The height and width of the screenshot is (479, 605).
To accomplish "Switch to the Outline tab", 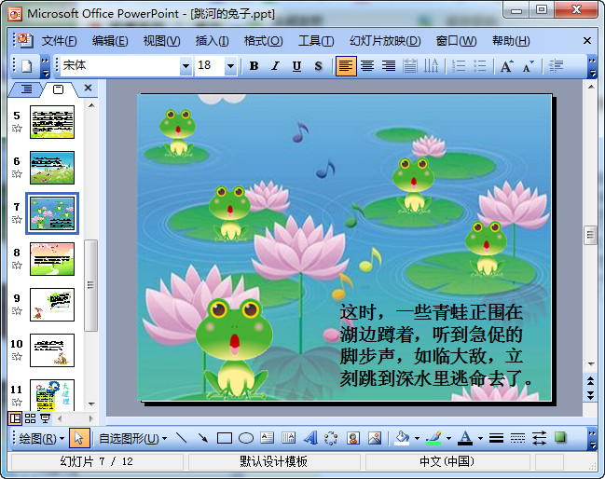I will tap(26, 89).
